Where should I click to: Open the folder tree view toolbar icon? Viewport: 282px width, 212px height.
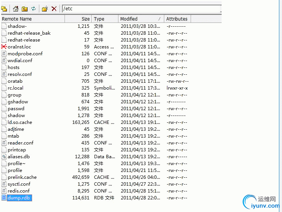4,9
